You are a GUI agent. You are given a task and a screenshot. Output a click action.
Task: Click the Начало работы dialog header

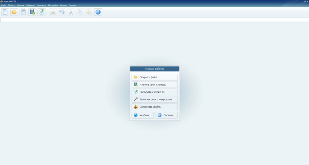coord(154,69)
